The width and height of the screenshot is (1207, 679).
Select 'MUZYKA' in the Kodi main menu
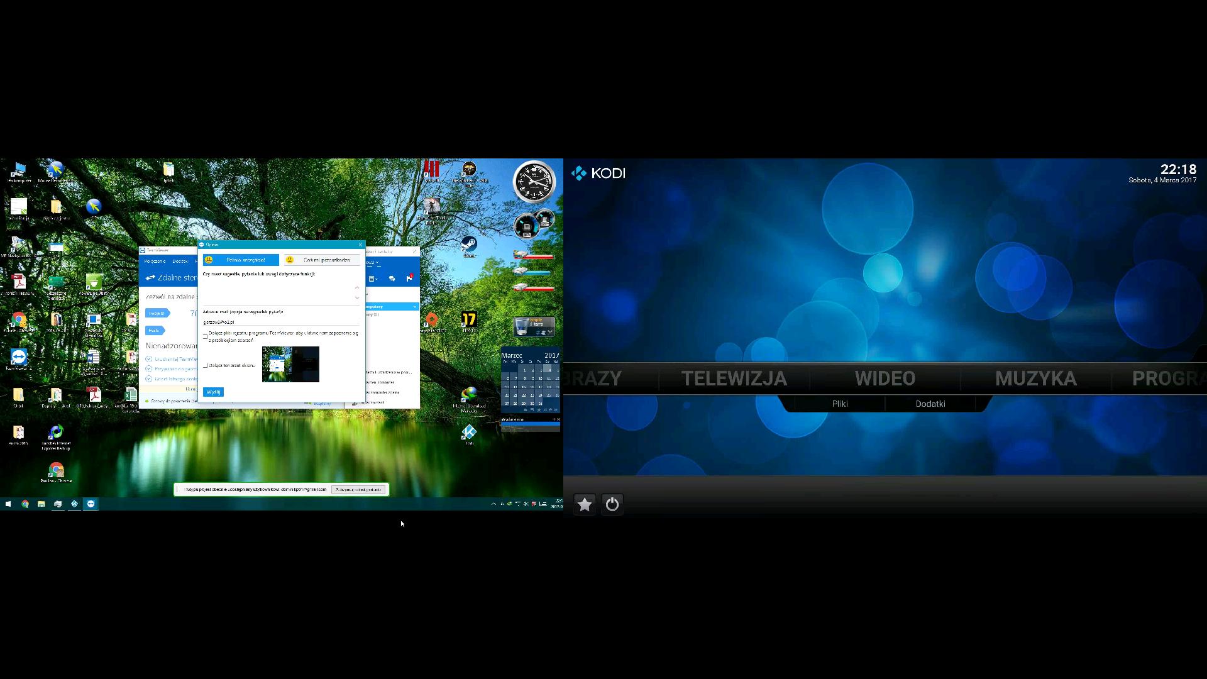click(x=1036, y=378)
